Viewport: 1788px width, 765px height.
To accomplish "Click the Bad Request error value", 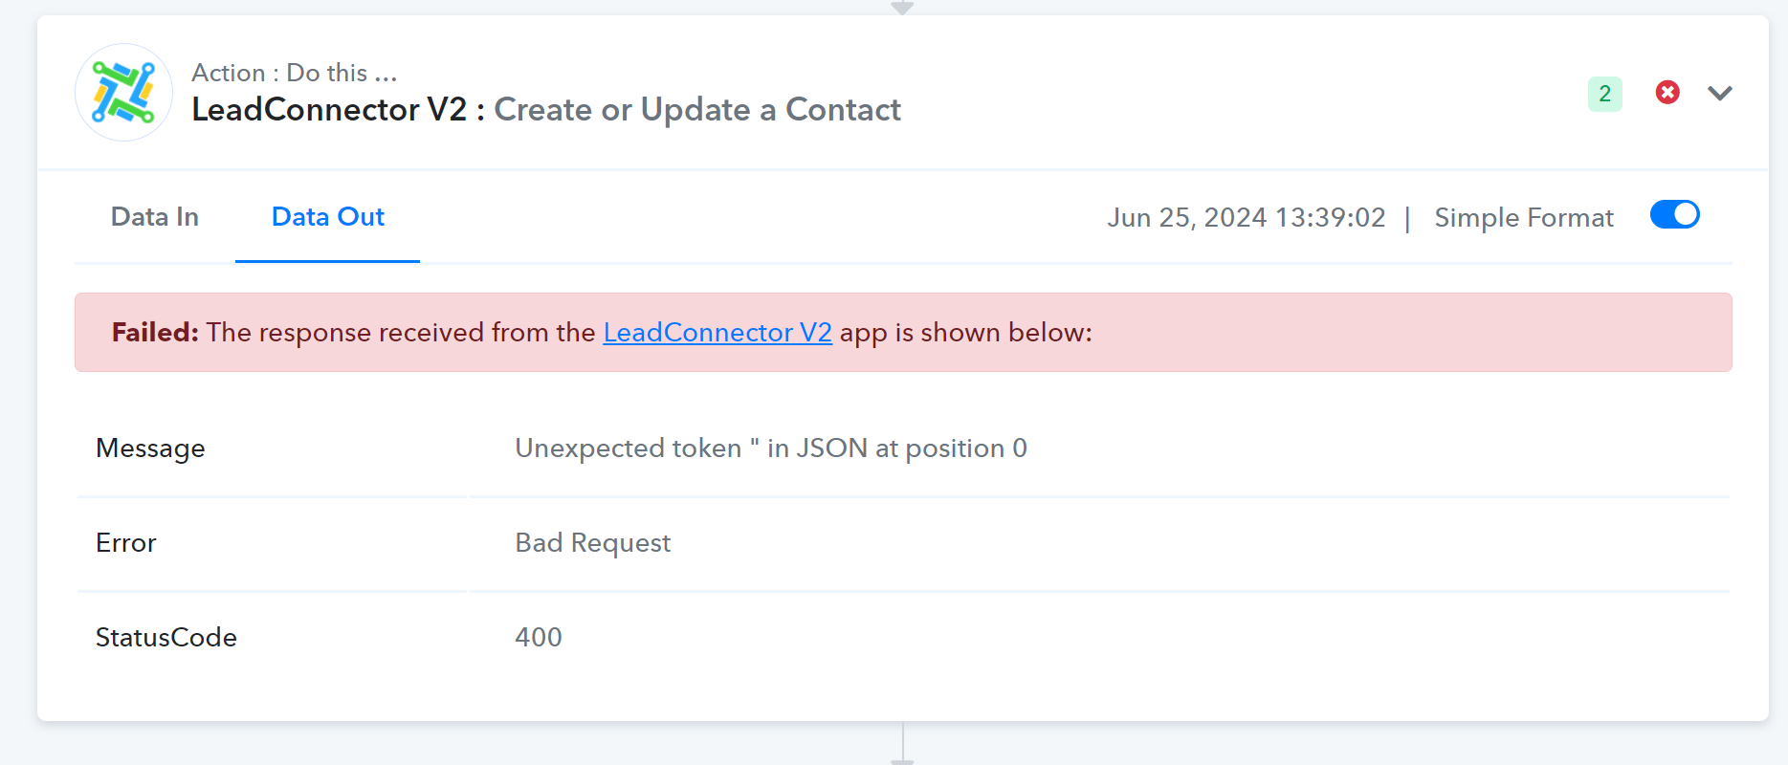I will coord(592,543).
